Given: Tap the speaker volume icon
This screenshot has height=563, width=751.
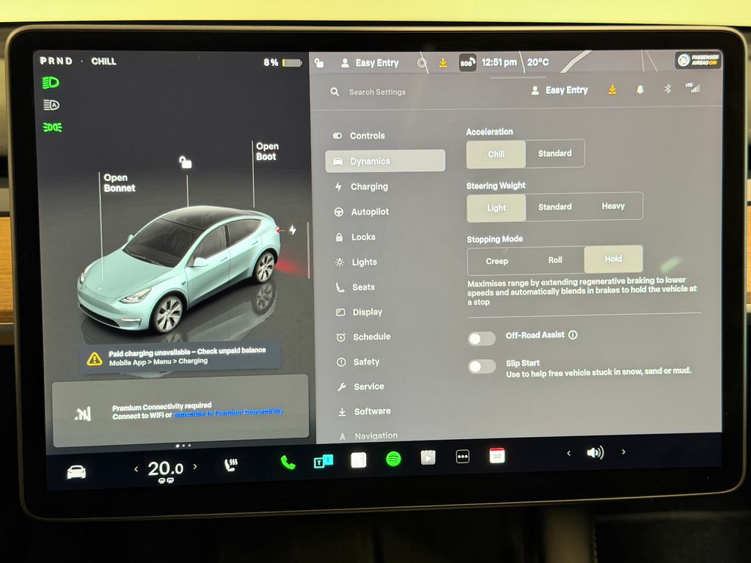Looking at the screenshot, I should tap(596, 452).
